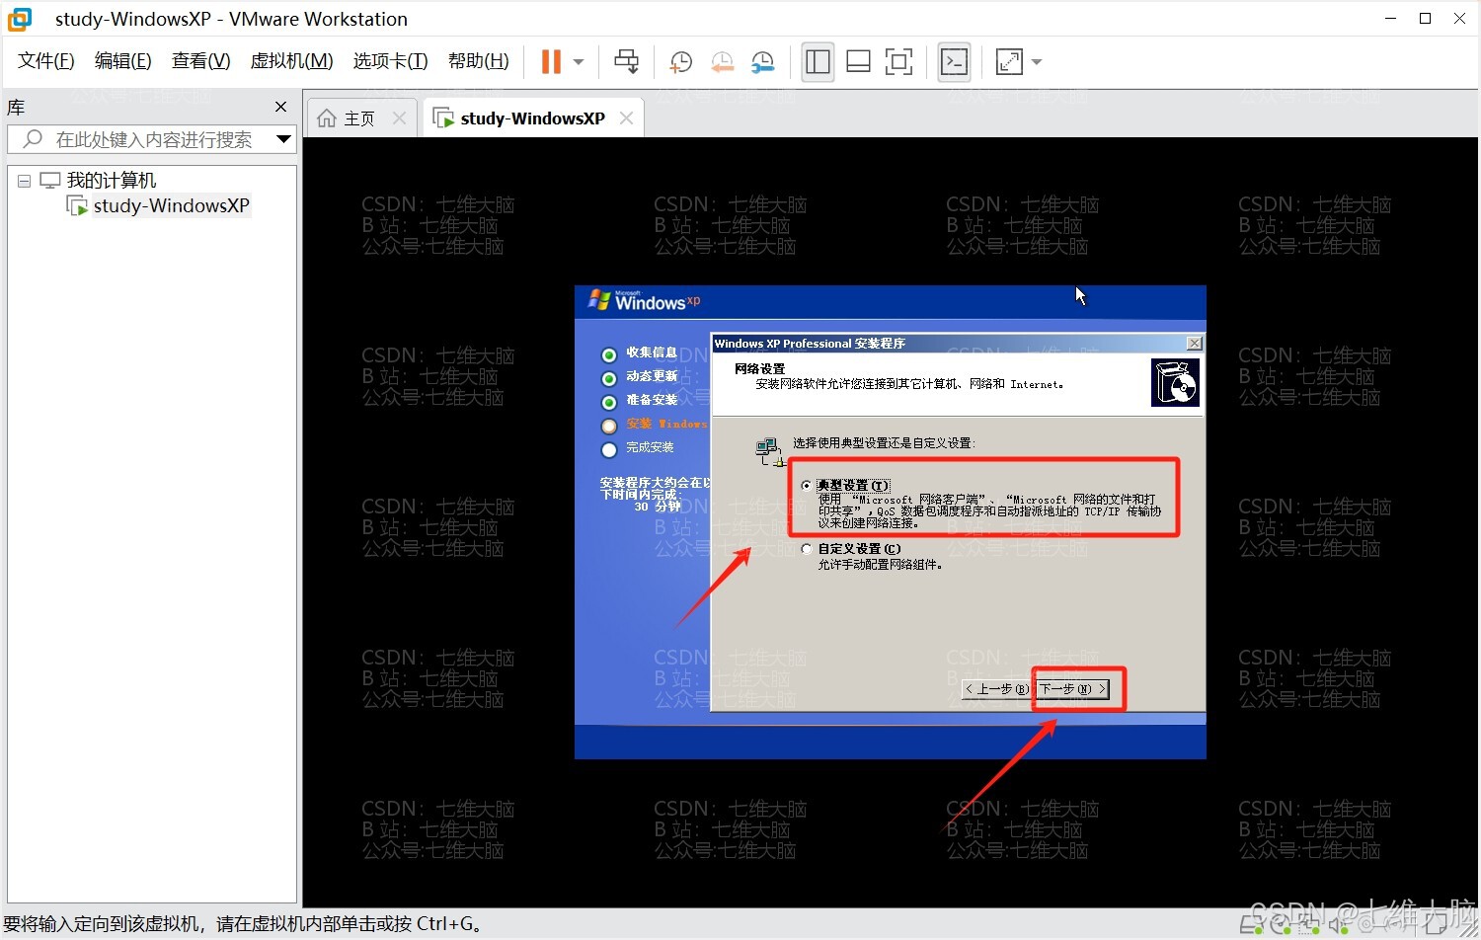Screen dimensions: 1481x940
Task: Open the library search filter dropdown
Action: click(283, 139)
